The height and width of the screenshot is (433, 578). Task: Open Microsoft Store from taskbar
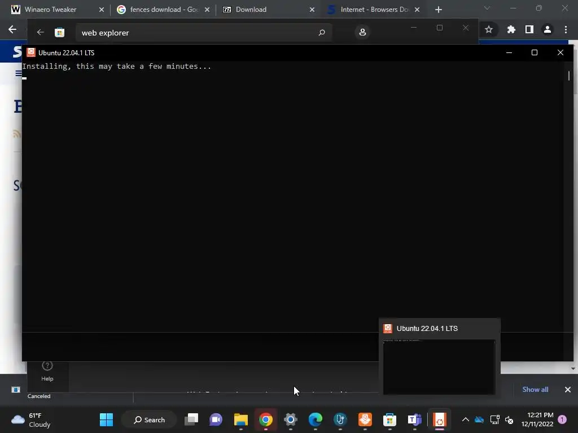pos(389,419)
